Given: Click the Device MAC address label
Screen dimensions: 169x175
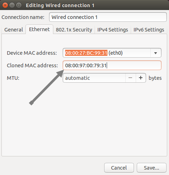Looking at the screenshot, I should [x=32, y=53].
